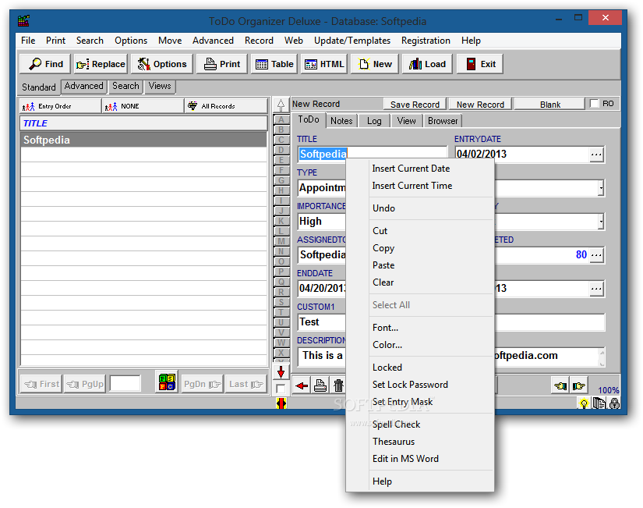Choose Edit in MS Word menu entry

(419, 459)
